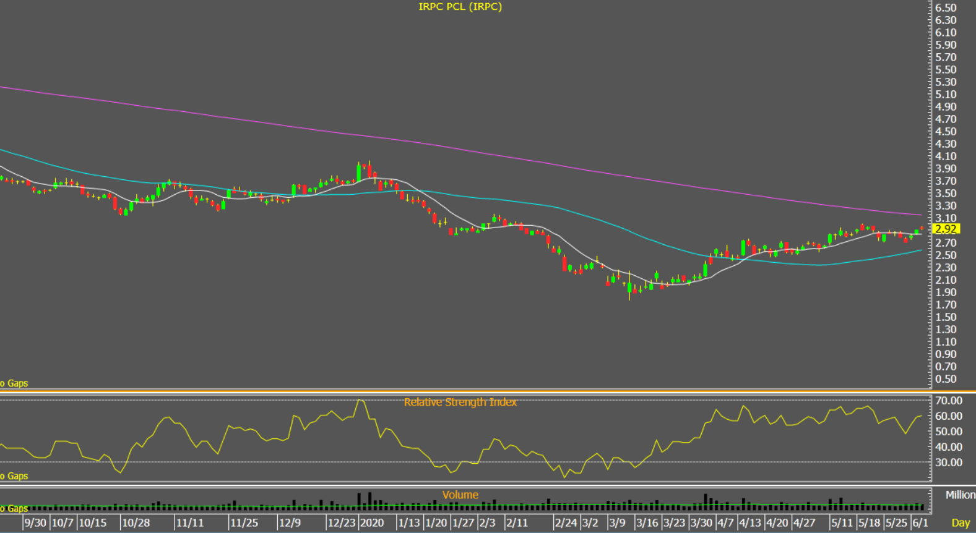The height and width of the screenshot is (533, 976).
Task: Click the yellow 2.92 last price tag
Action: click(946, 229)
